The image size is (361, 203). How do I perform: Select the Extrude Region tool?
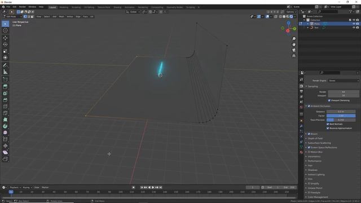tap(5, 86)
